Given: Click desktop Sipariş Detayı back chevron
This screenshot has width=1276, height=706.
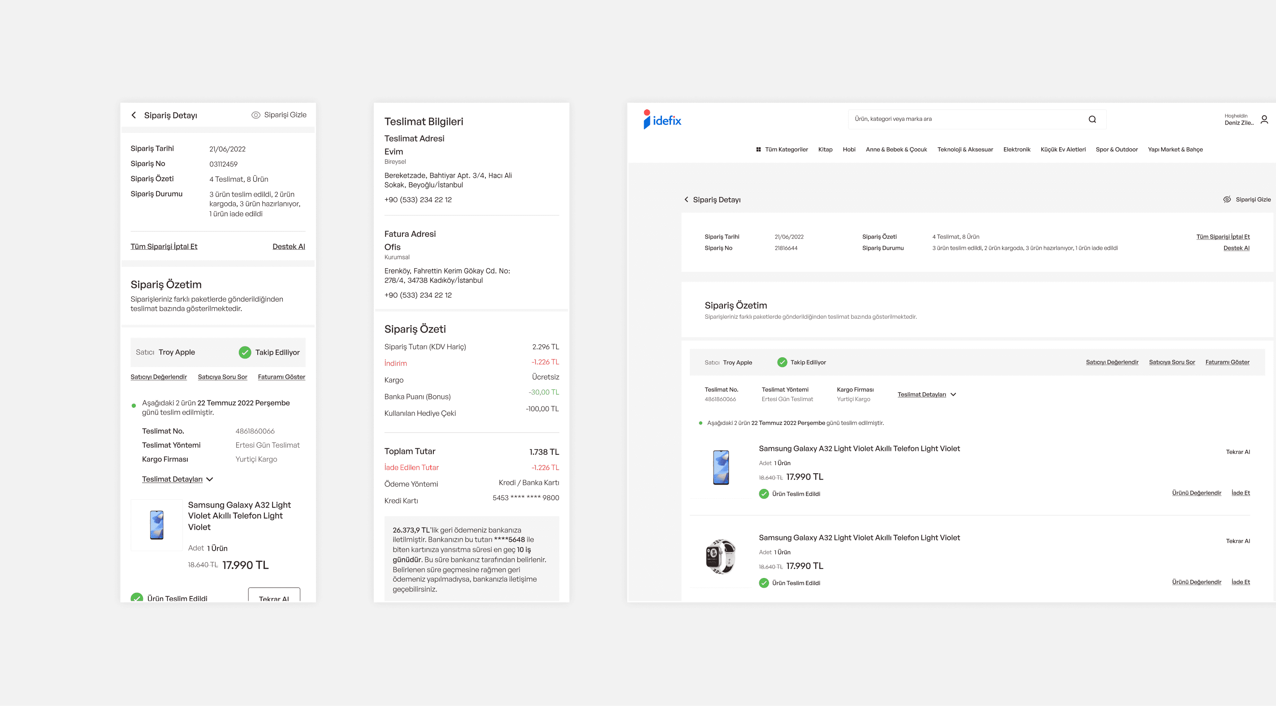Looking at the screenshot, I should [686, 199].
